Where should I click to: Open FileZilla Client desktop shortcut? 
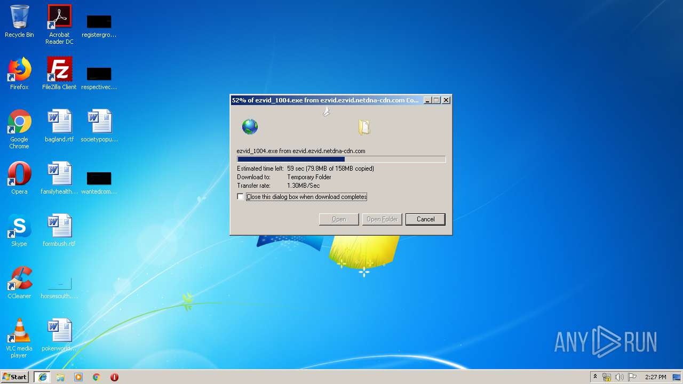point(59,74)
